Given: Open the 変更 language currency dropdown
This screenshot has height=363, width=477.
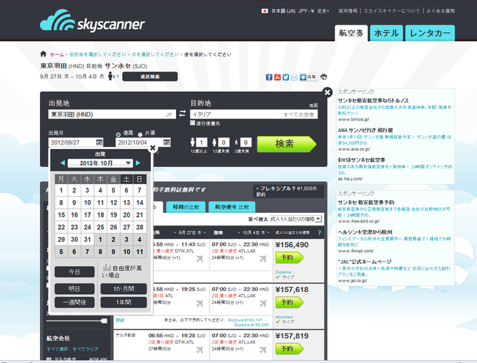Looking at the screenshot, I should pos(323,11).
